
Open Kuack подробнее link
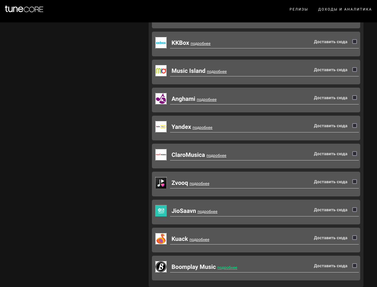199,240
